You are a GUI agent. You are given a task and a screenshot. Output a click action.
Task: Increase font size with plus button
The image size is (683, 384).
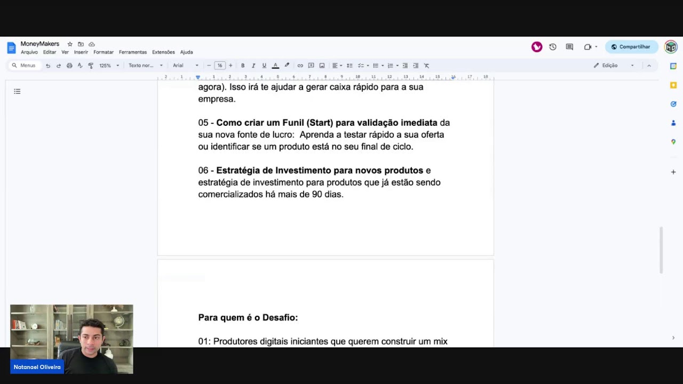click(x=231, y=66)
